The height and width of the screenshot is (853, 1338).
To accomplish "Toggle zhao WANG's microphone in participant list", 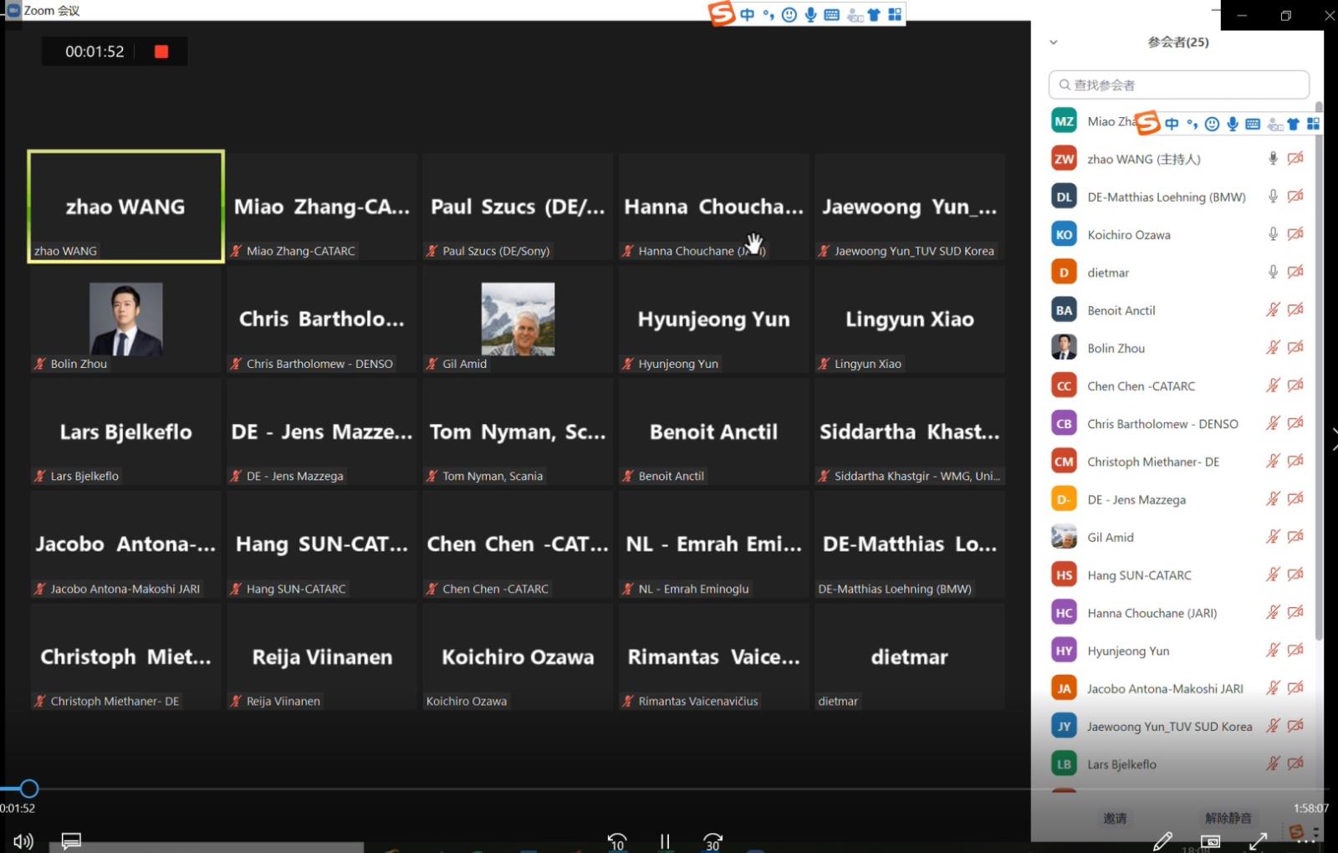I will pyautogui.click(x=1273, y=159).
